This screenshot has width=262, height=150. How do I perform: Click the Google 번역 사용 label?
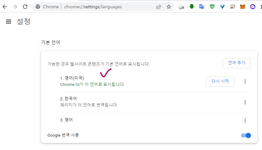pos(63,135)
